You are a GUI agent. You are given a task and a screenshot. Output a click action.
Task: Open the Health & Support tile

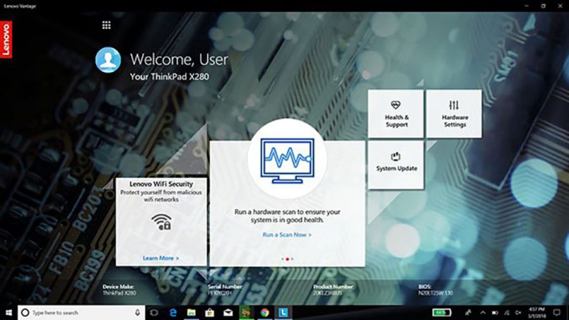(x=396, y=114)
